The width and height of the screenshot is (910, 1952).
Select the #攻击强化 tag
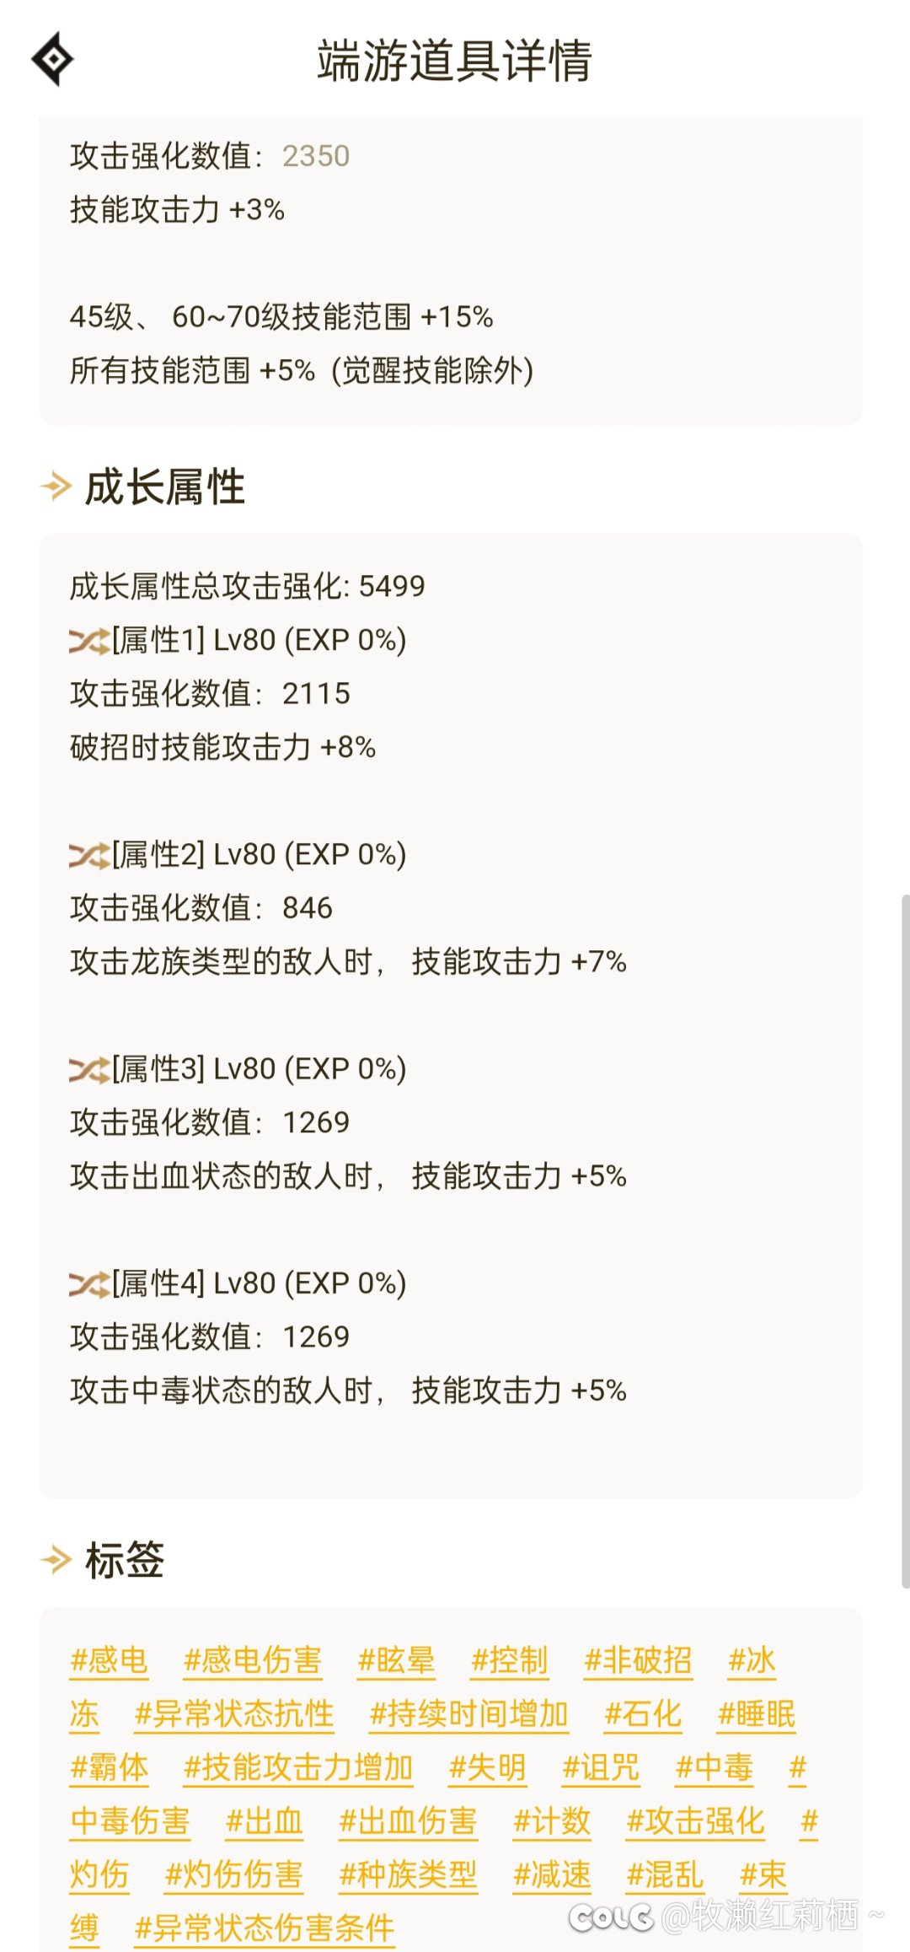point(695,1821)
